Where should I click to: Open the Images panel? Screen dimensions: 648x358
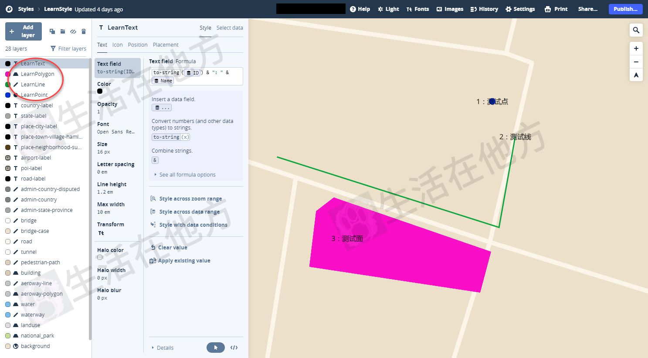[x=449, y=9]
